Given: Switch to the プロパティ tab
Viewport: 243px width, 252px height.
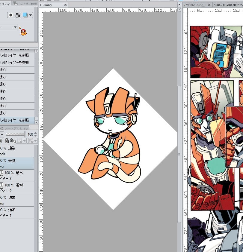Looking at the screenshot, I should tap(5, 4).
